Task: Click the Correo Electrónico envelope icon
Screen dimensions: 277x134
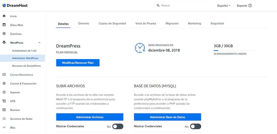Action: tap(4, 75)
